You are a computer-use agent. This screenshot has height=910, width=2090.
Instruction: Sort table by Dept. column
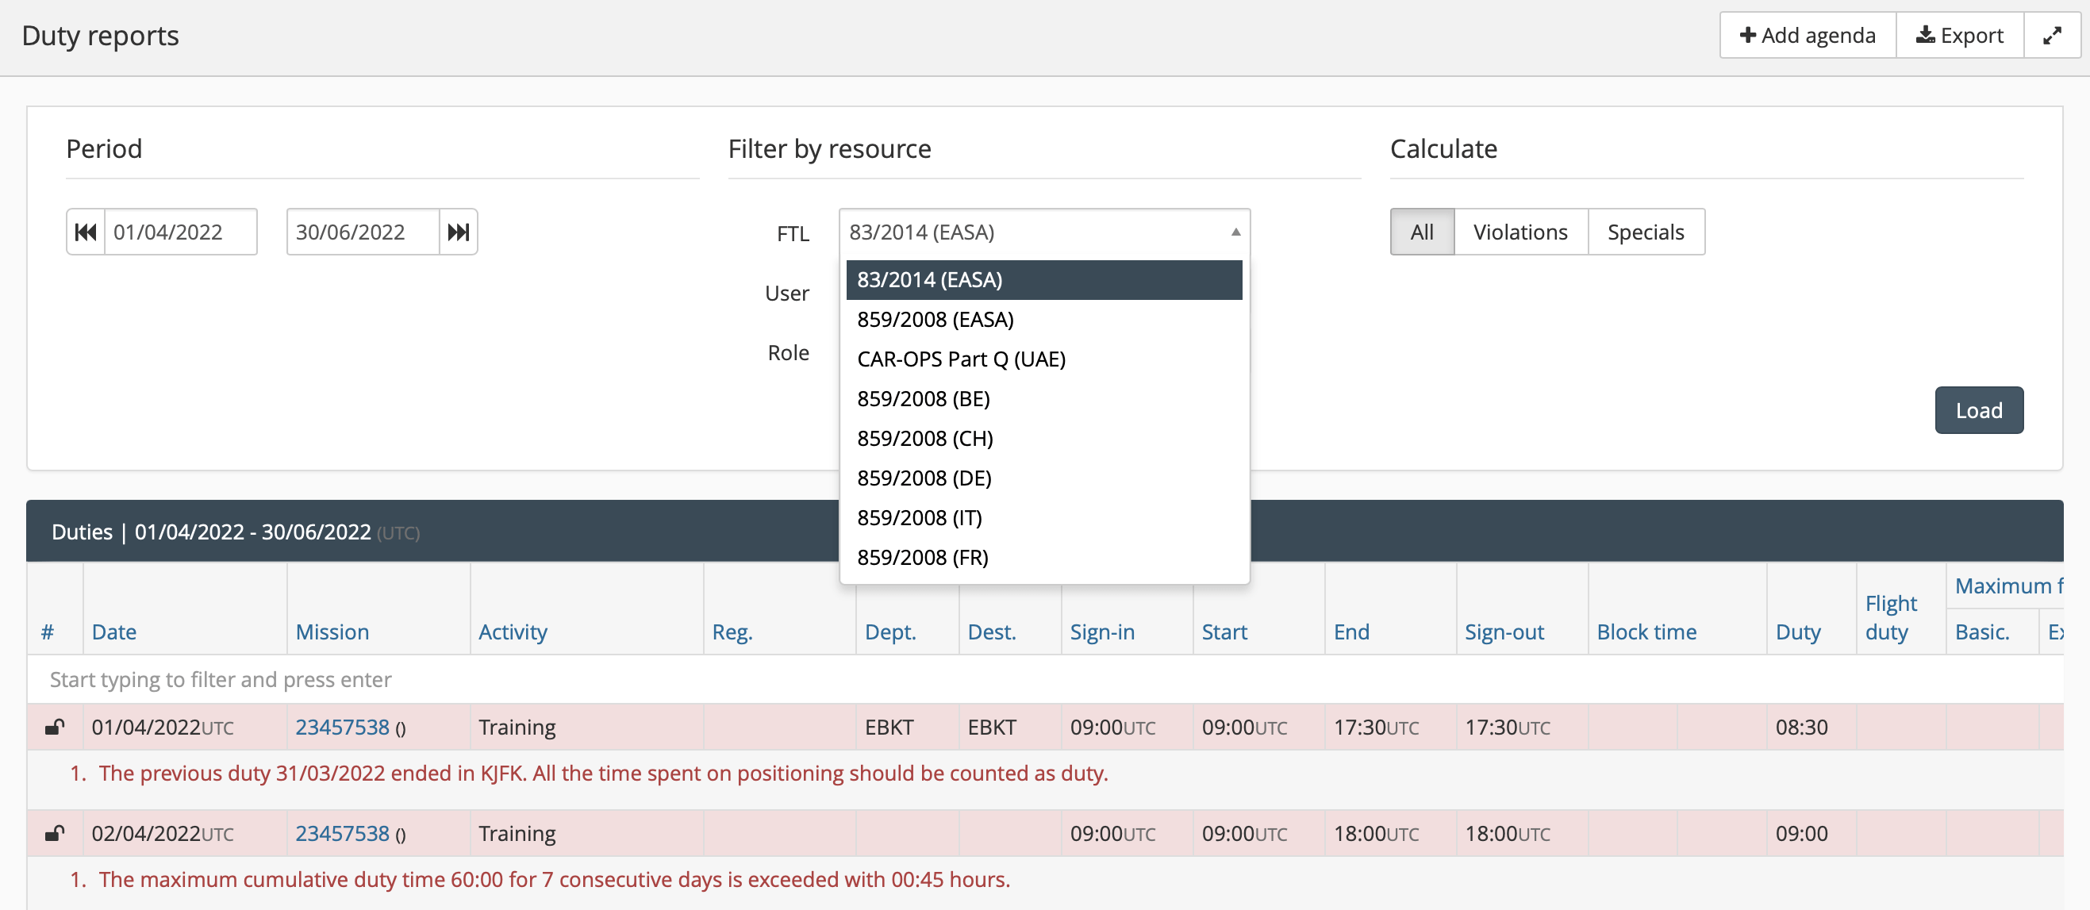point(890,632)
